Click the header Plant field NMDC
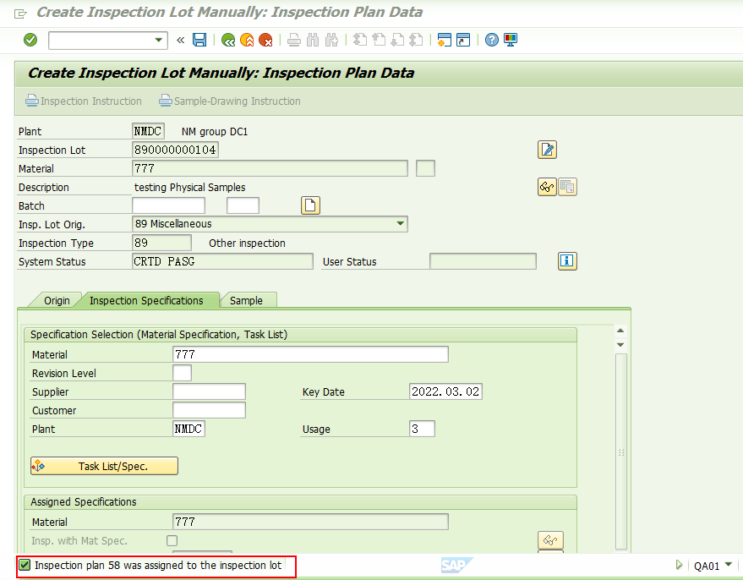Screen dimensions: 743x580 coord(148,131)
